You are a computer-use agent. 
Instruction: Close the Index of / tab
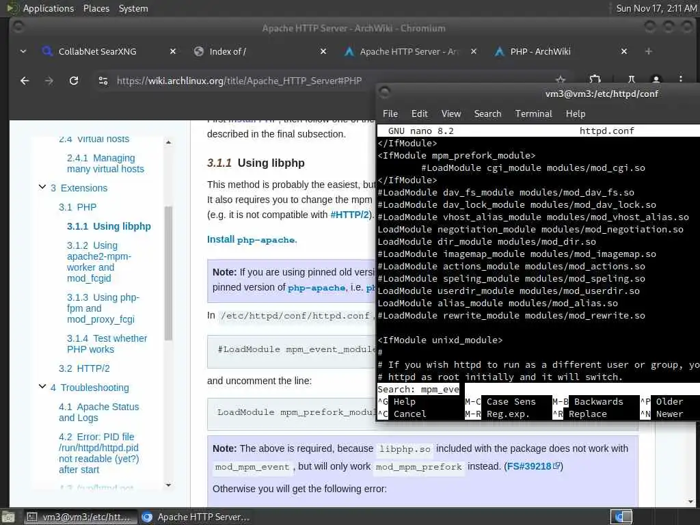(x=323, y=52)
